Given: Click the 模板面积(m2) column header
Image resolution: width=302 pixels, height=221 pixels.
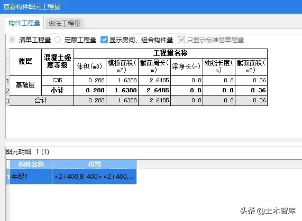Looking at the screenshot, I should 122,67.
